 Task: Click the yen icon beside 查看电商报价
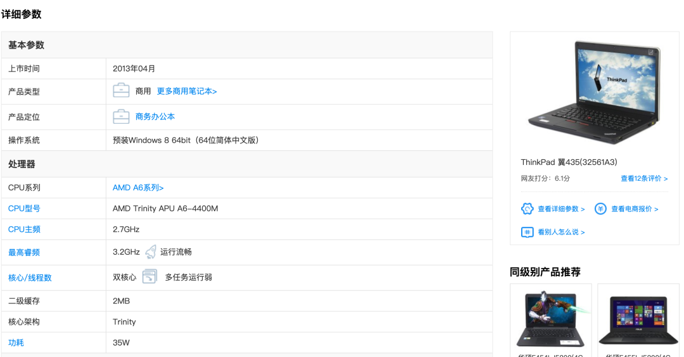[x=600, y=209]
